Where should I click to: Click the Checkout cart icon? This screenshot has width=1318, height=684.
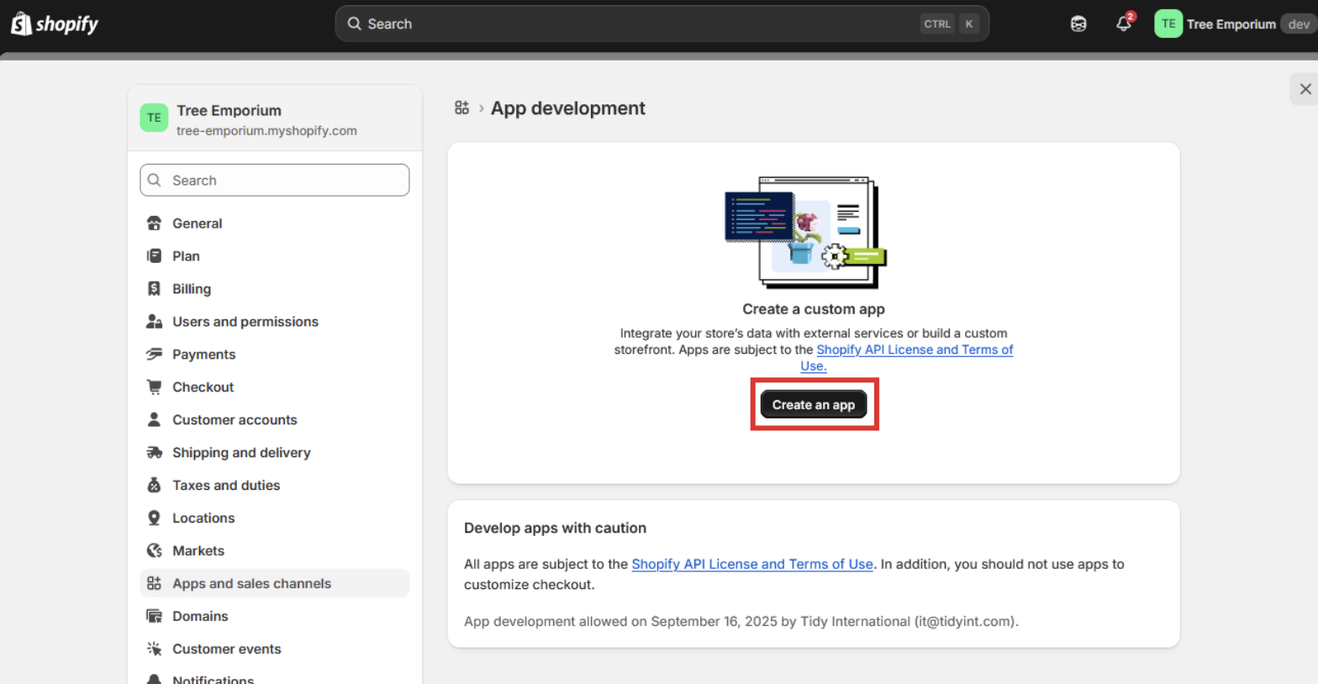click(x=154, y=387)
